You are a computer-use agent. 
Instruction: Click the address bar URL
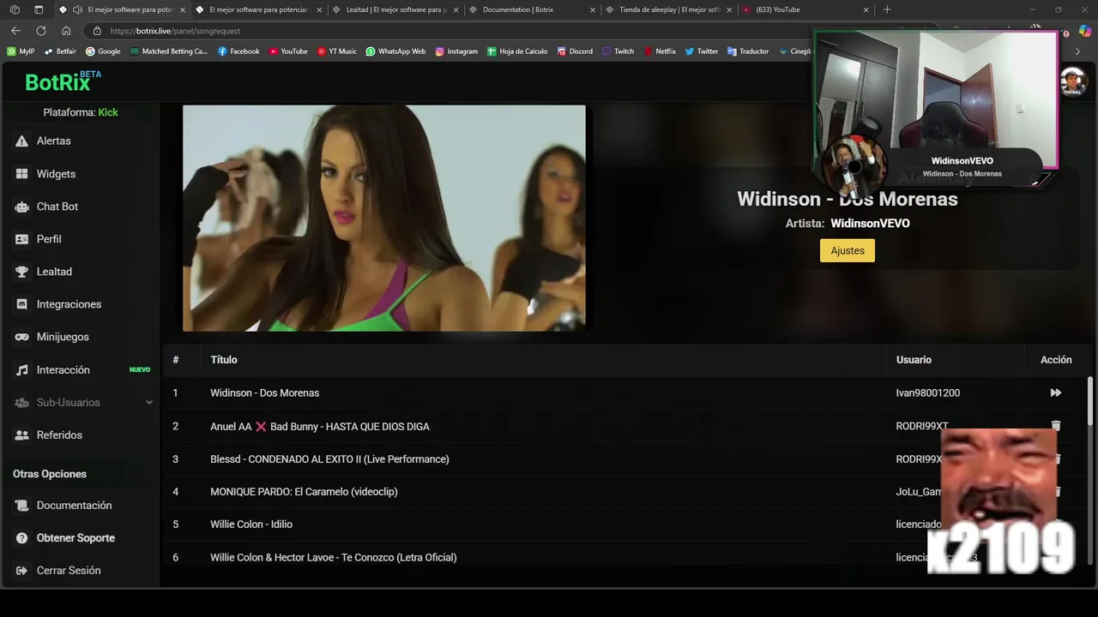175,31
